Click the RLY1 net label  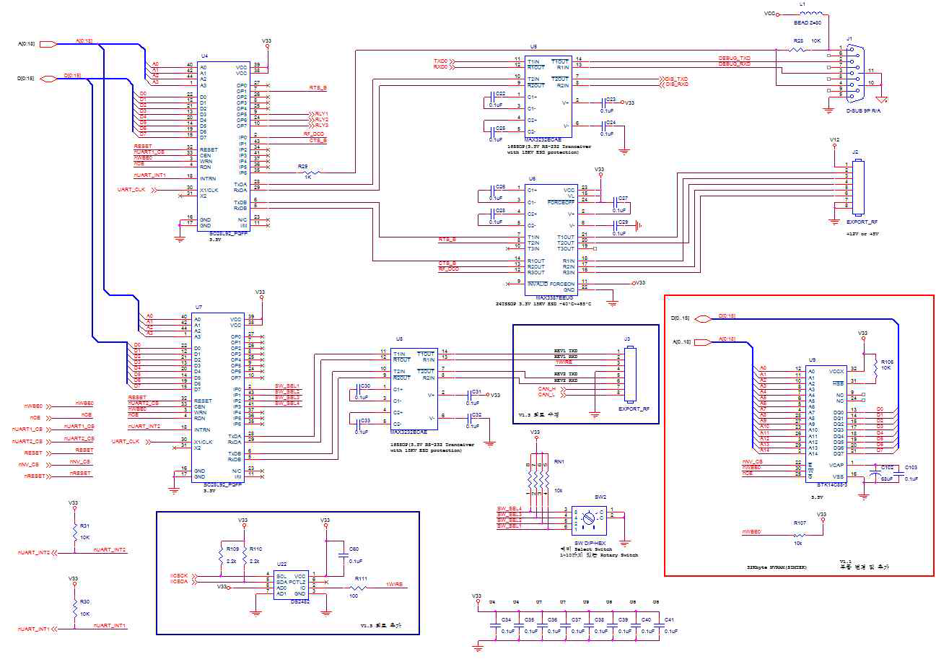pyautogui.click(x=321, y=114)
